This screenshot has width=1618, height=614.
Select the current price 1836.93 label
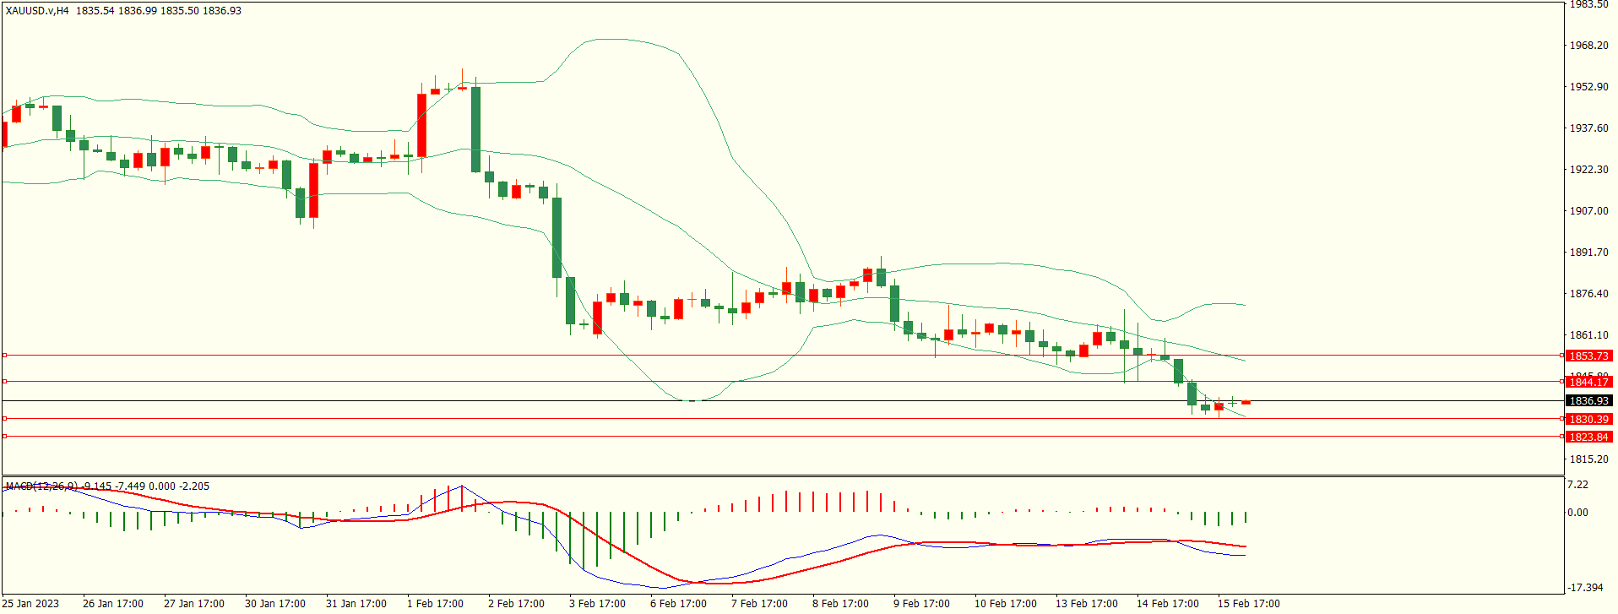tap(1588, 401)
